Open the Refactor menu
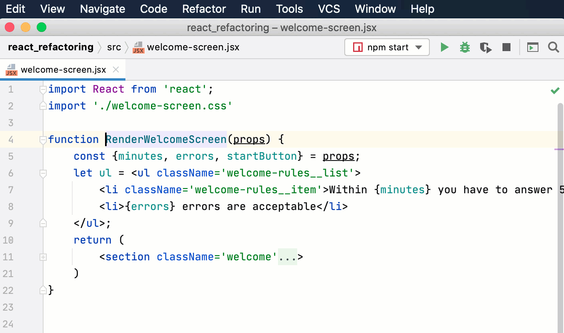The height and width of the screenshot is (333, 564). (204, 9)
